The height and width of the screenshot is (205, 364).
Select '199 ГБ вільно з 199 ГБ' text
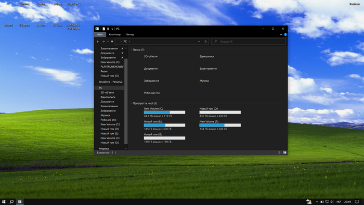pyautogui.click(x=158, y=142)
